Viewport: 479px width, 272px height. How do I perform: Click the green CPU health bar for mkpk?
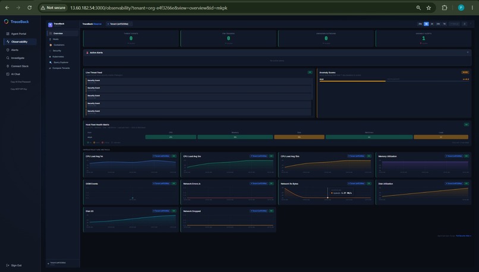(x=171, y=137)
